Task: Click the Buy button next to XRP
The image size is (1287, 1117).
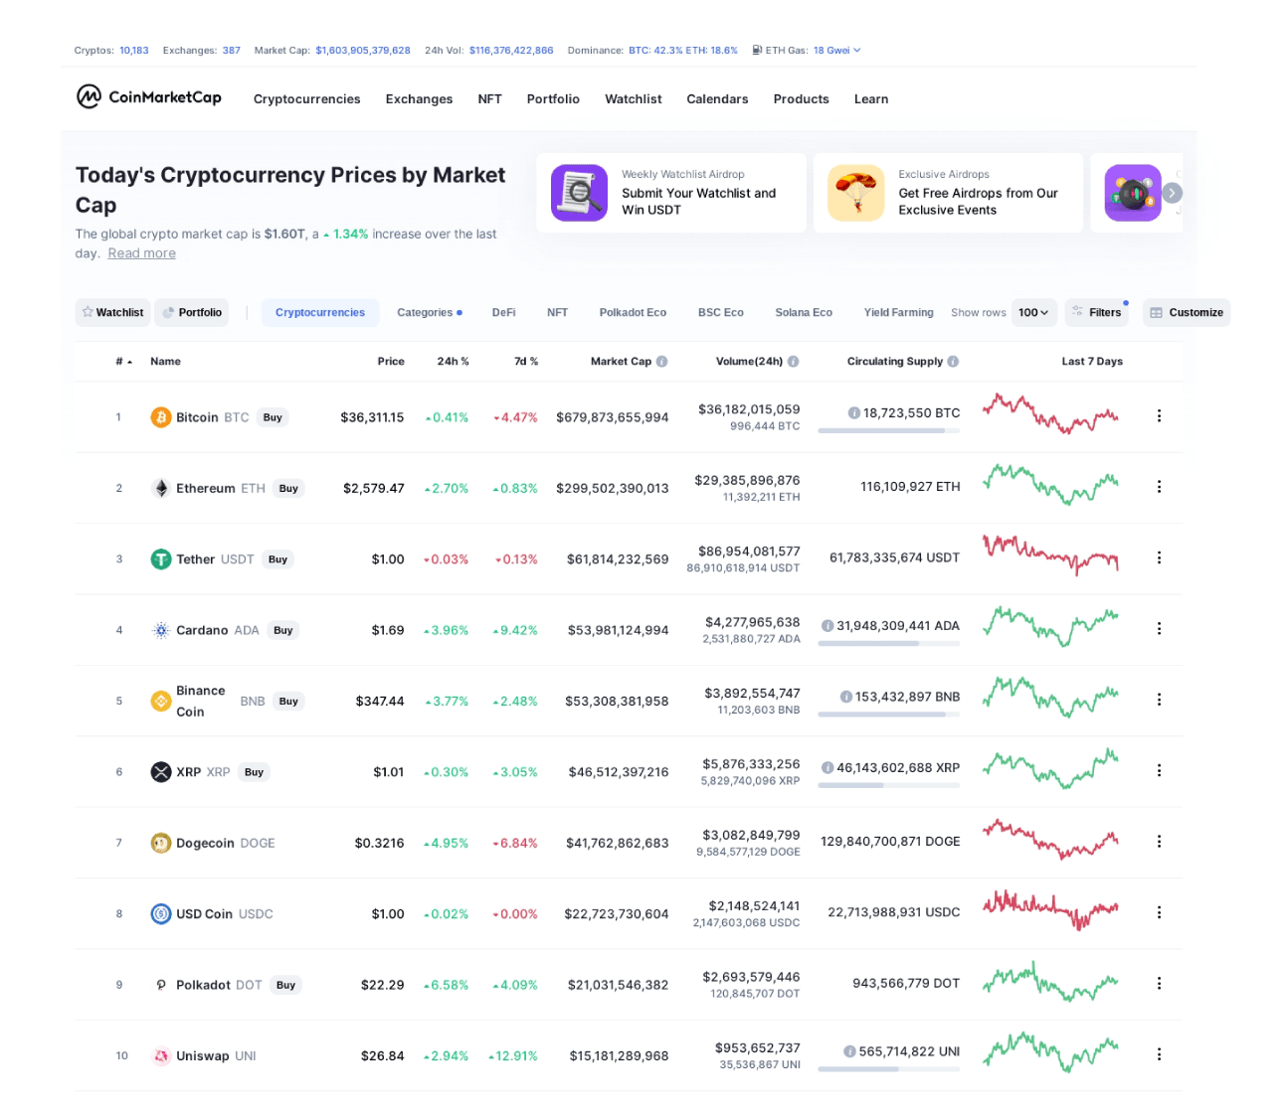Action: coord(254,772)
